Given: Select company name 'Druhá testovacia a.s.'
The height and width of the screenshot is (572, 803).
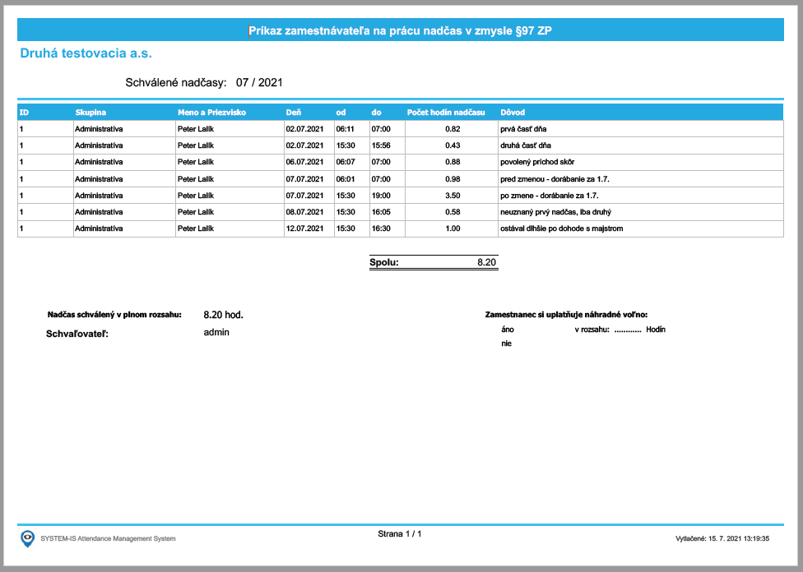Looking at the screenshot, I should pos(86,53).
